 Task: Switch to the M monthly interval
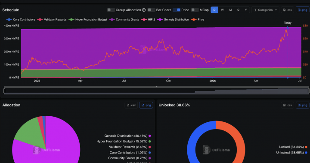(230, 10)
